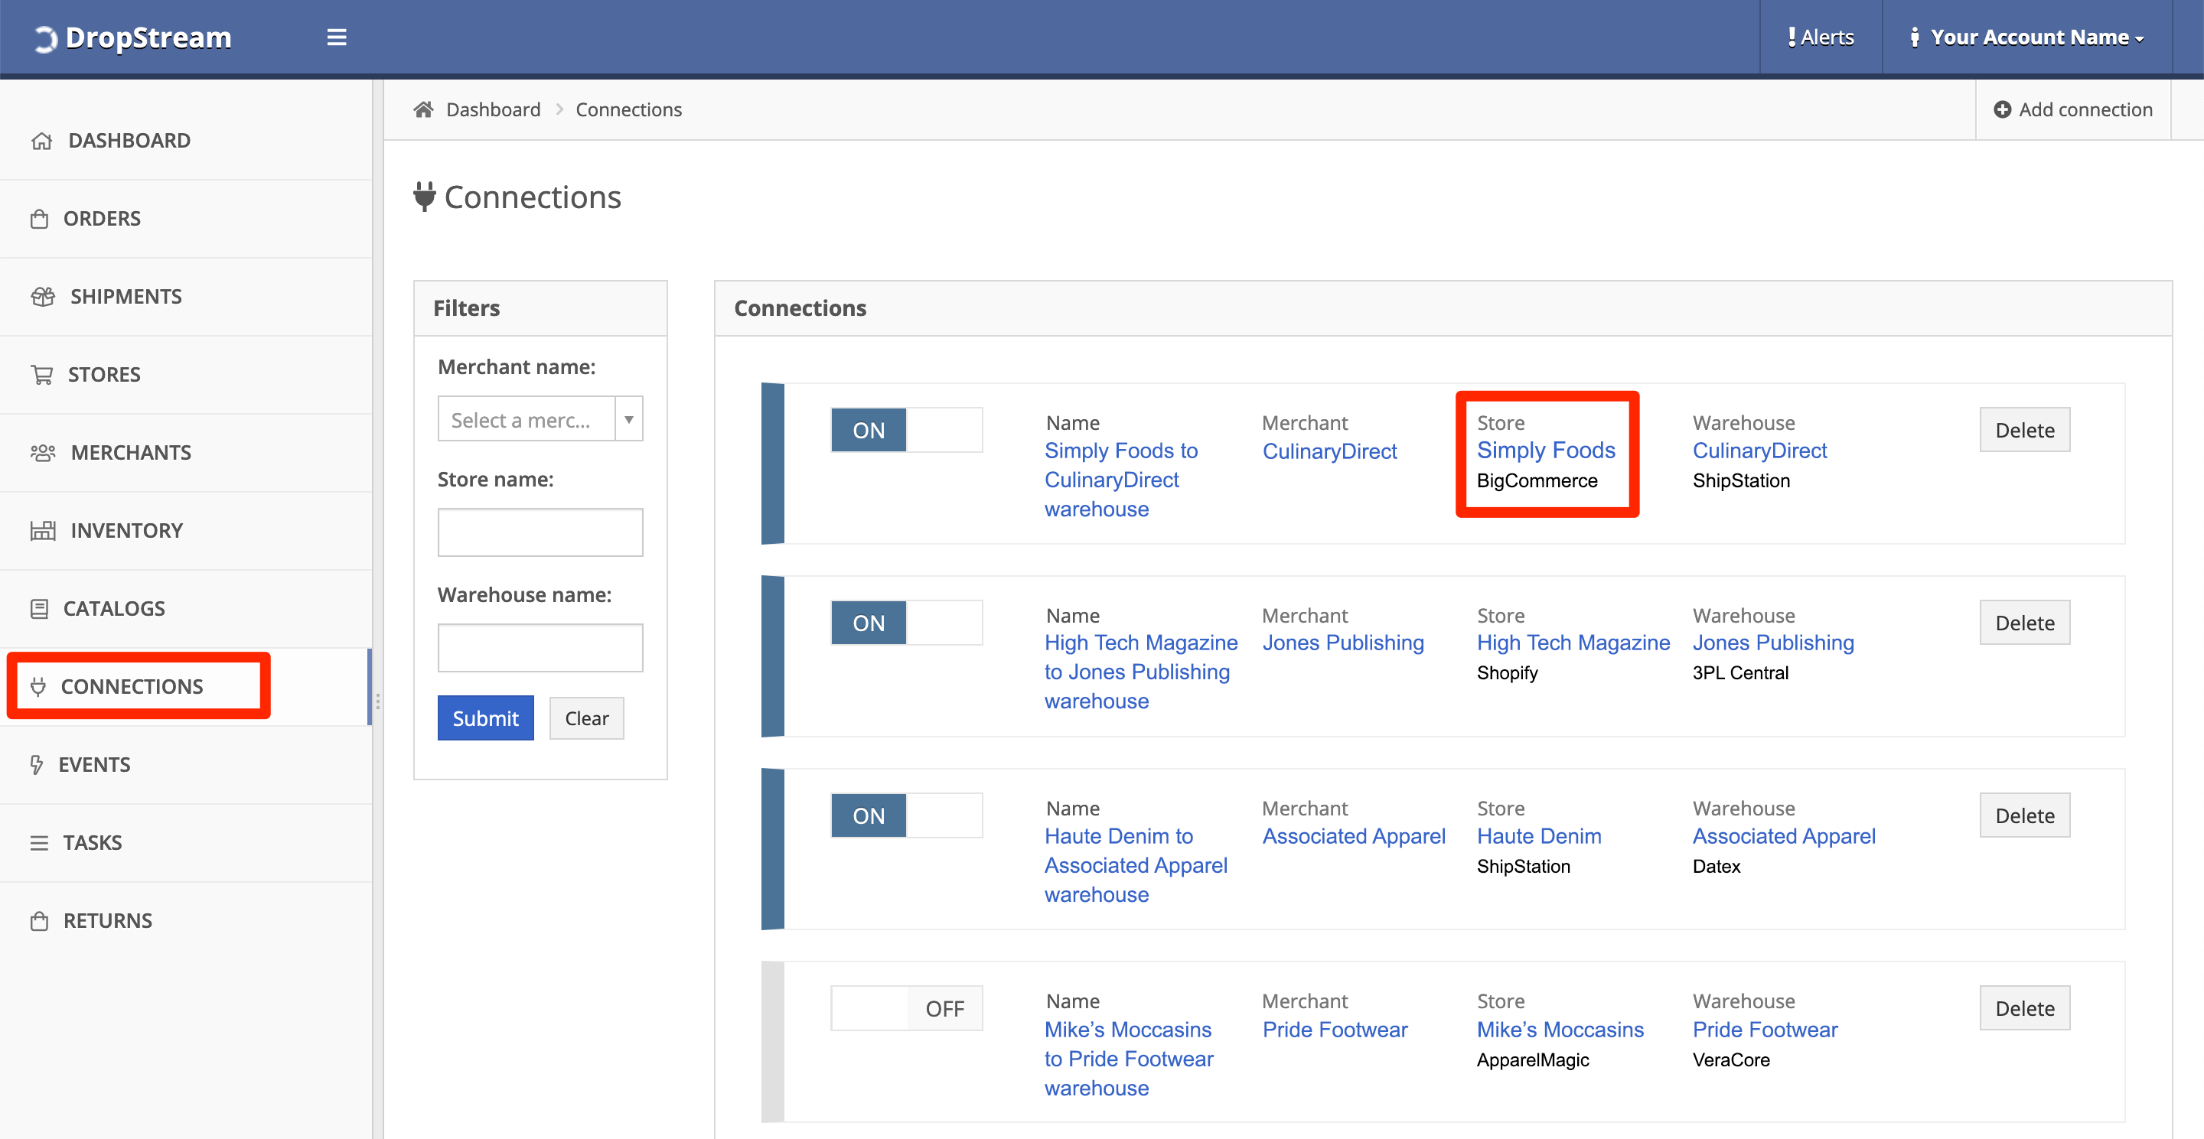Screen dimensions: 2204x1139
Task: Click the Inventory warehouse icon
Action: (43, 530)
